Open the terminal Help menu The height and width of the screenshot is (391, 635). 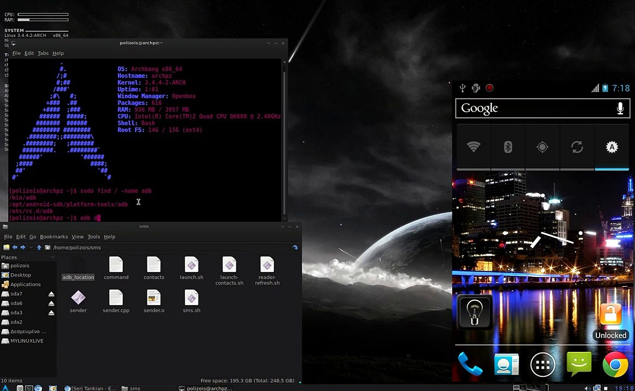click(x=58, y=53)
